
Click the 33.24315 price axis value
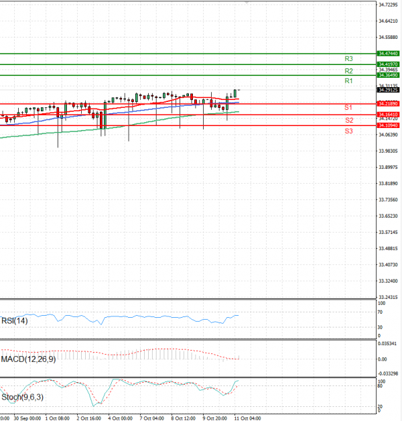pos(388,297)
